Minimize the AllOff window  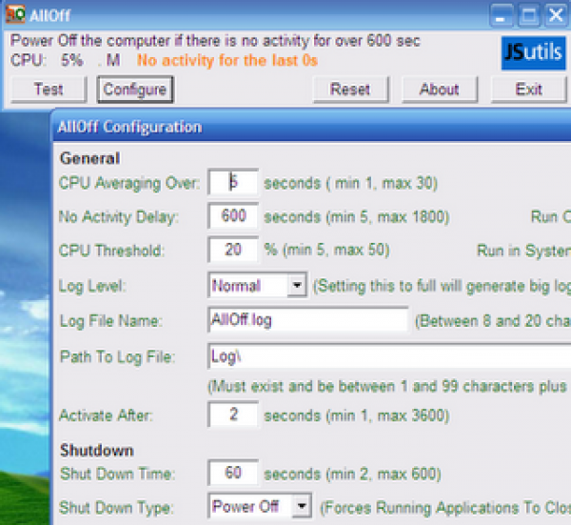(x=502, y=16)
